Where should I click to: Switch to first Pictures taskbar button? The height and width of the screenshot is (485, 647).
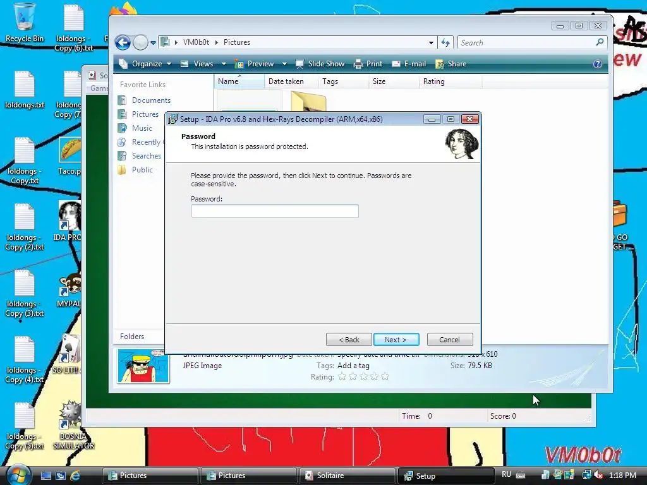[149, 476]
